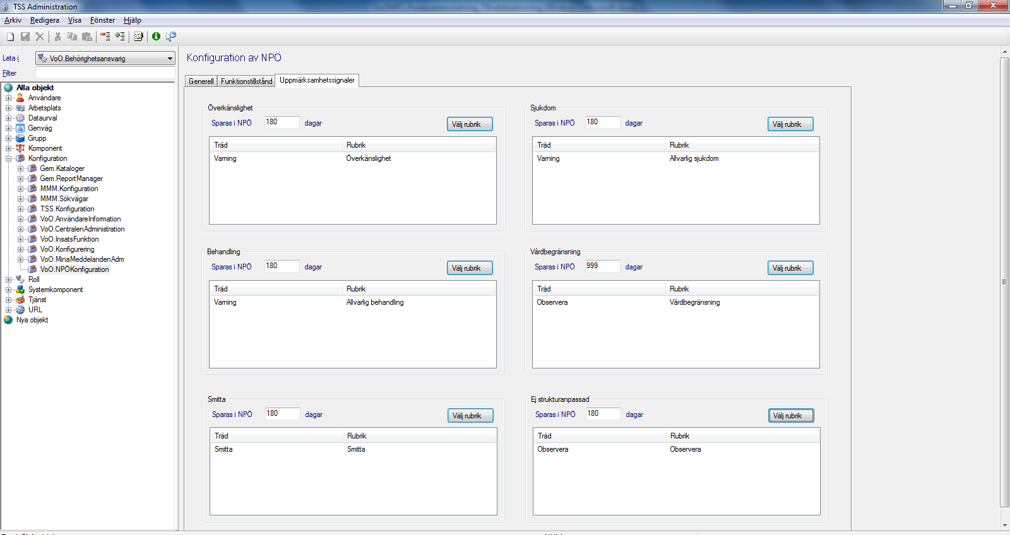Screen dimensions: 1010x535
Task: Click the Genväg shortcut icon in tree
Action: [20, 128]
